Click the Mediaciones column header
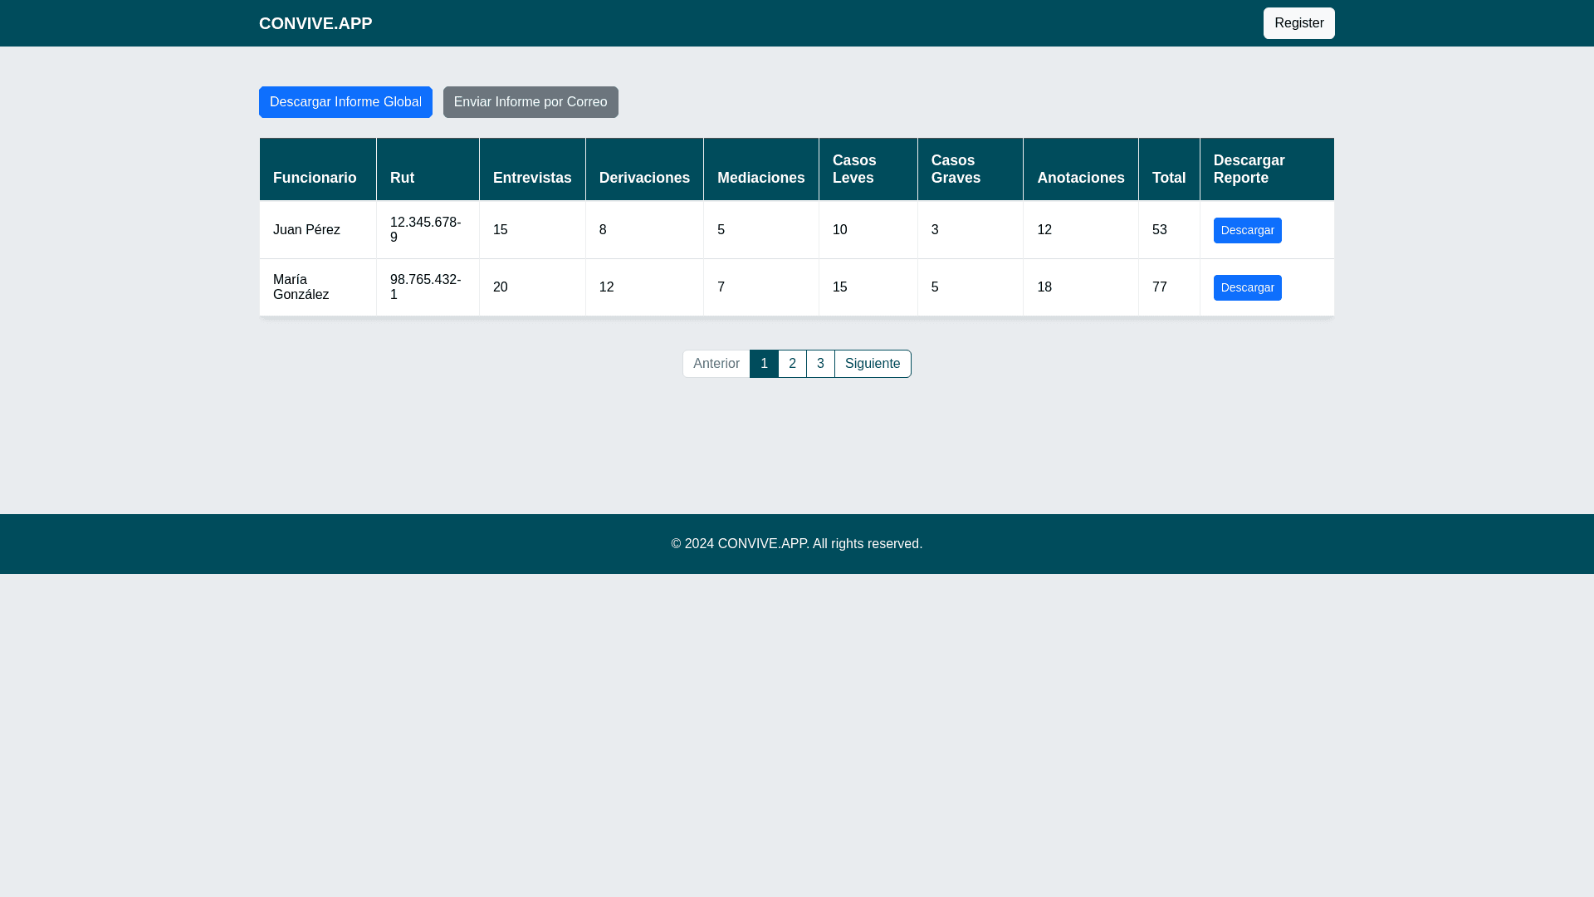1594x897 pixels. [760, 178]
